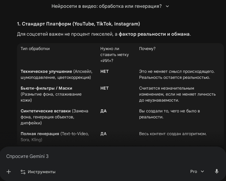
Task: Click the 'Тип обработки' column header
Action: pyautogui.click(x=35, y=49)
